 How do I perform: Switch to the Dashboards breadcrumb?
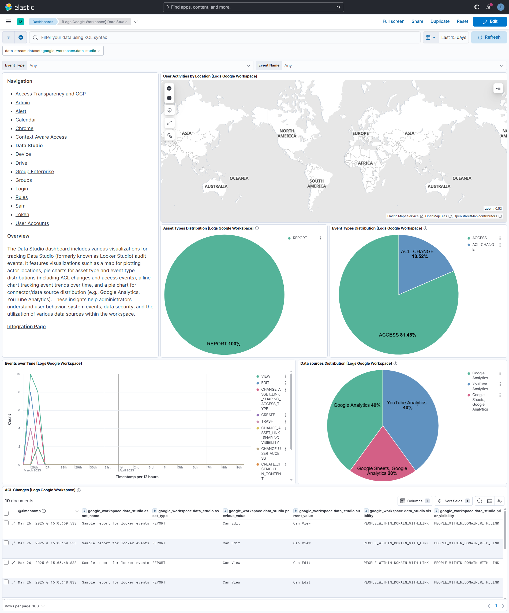coord(43,22)
